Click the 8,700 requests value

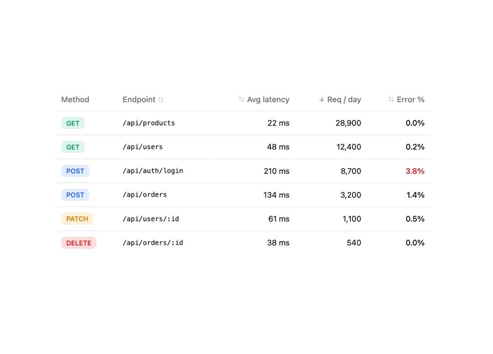tap(351, 171)
